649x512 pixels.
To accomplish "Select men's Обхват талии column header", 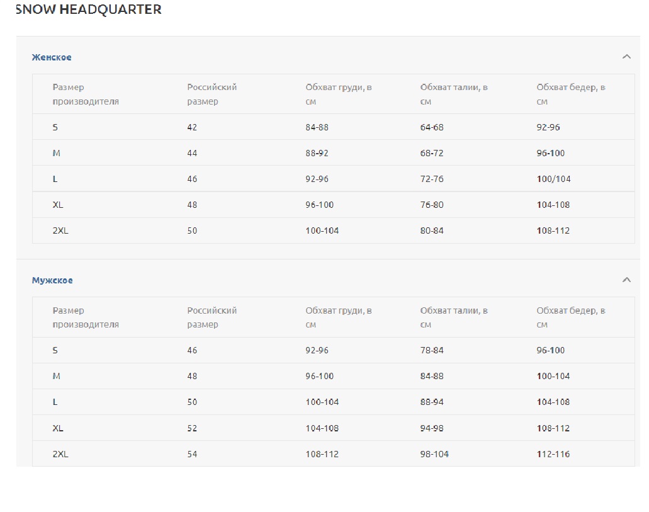I will 453,317.
